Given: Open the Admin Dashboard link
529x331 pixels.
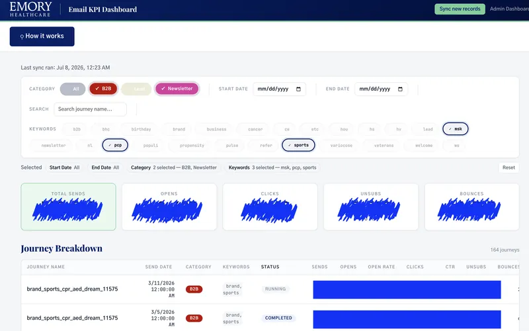Looking at the screenshot, I should point(509,9).
